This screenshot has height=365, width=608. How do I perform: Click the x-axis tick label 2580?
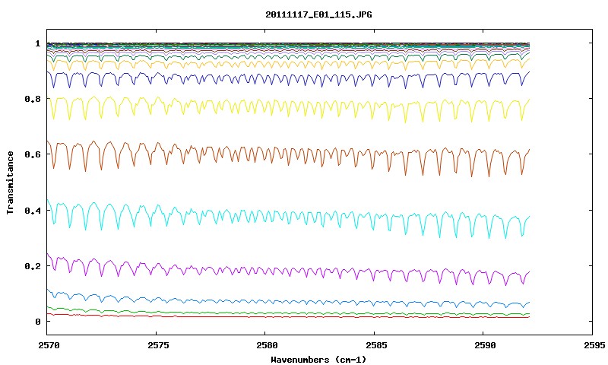coord(267,345)
